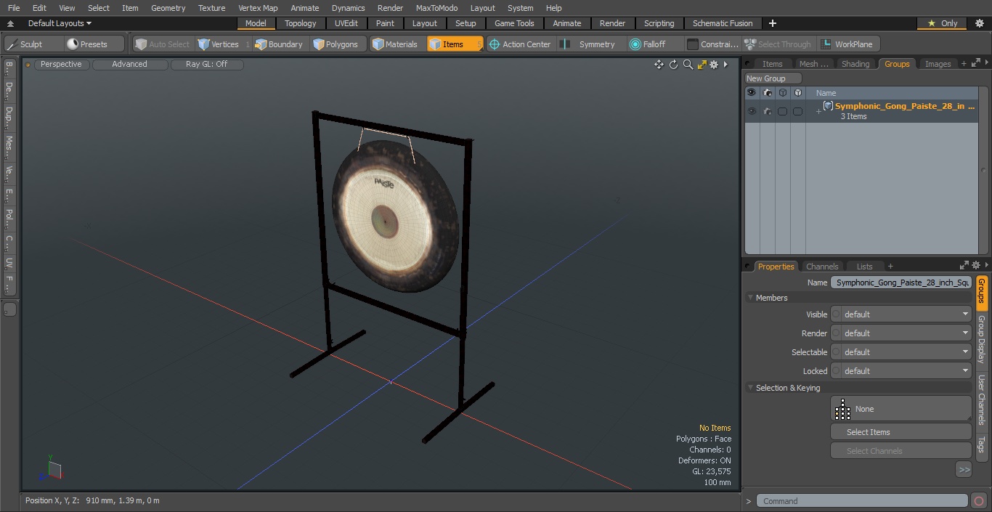
Task: Tick first checkbox in Symphonic_Gong row
Action: click(782, 111)
